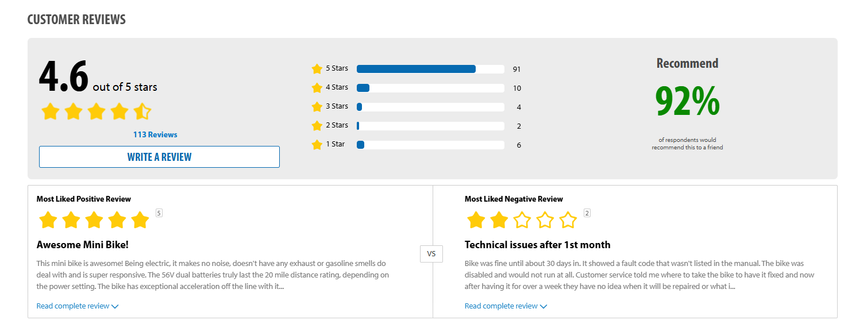Image resolution: width=848 pixels, height=320 pixels.
Task: Open the Awesome Mini Bike! review title
Action: click(83, 245)
